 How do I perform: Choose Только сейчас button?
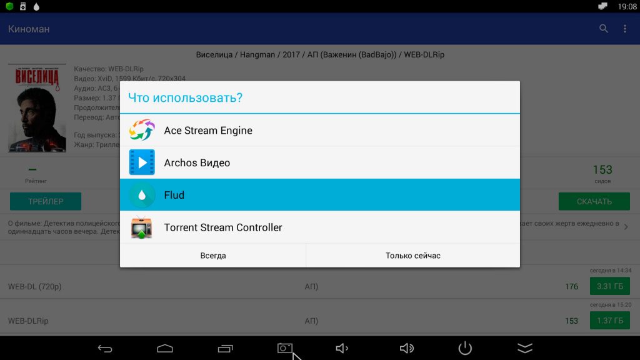click(413, 256)
